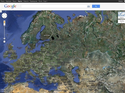
Task: Click the Норвежское море sea label
Action: 19,16
